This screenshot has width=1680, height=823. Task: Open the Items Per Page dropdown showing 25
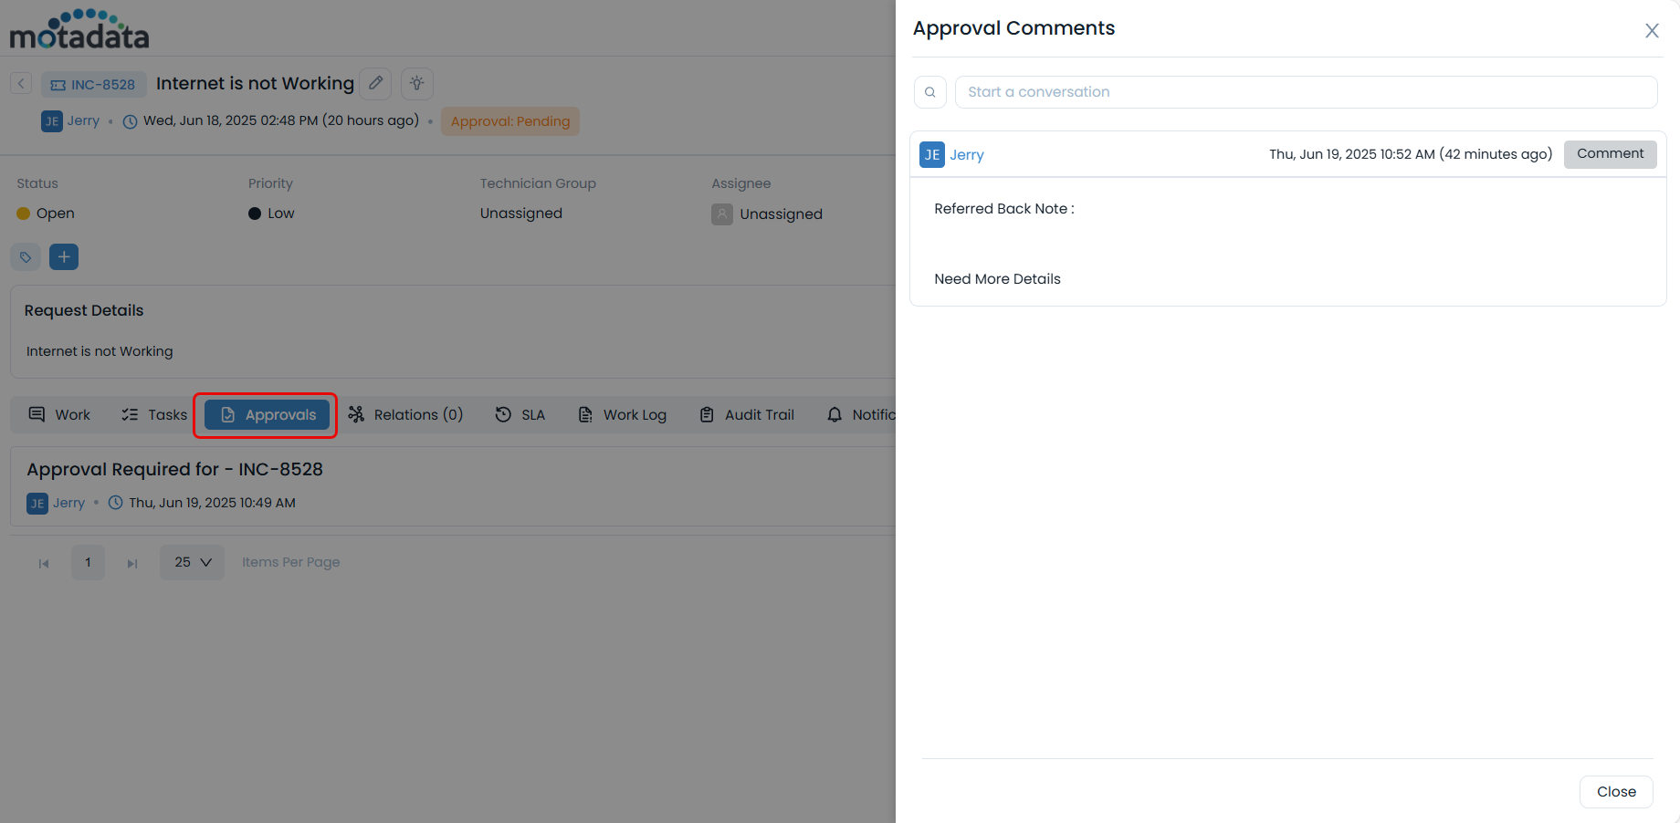pos(192,562)
